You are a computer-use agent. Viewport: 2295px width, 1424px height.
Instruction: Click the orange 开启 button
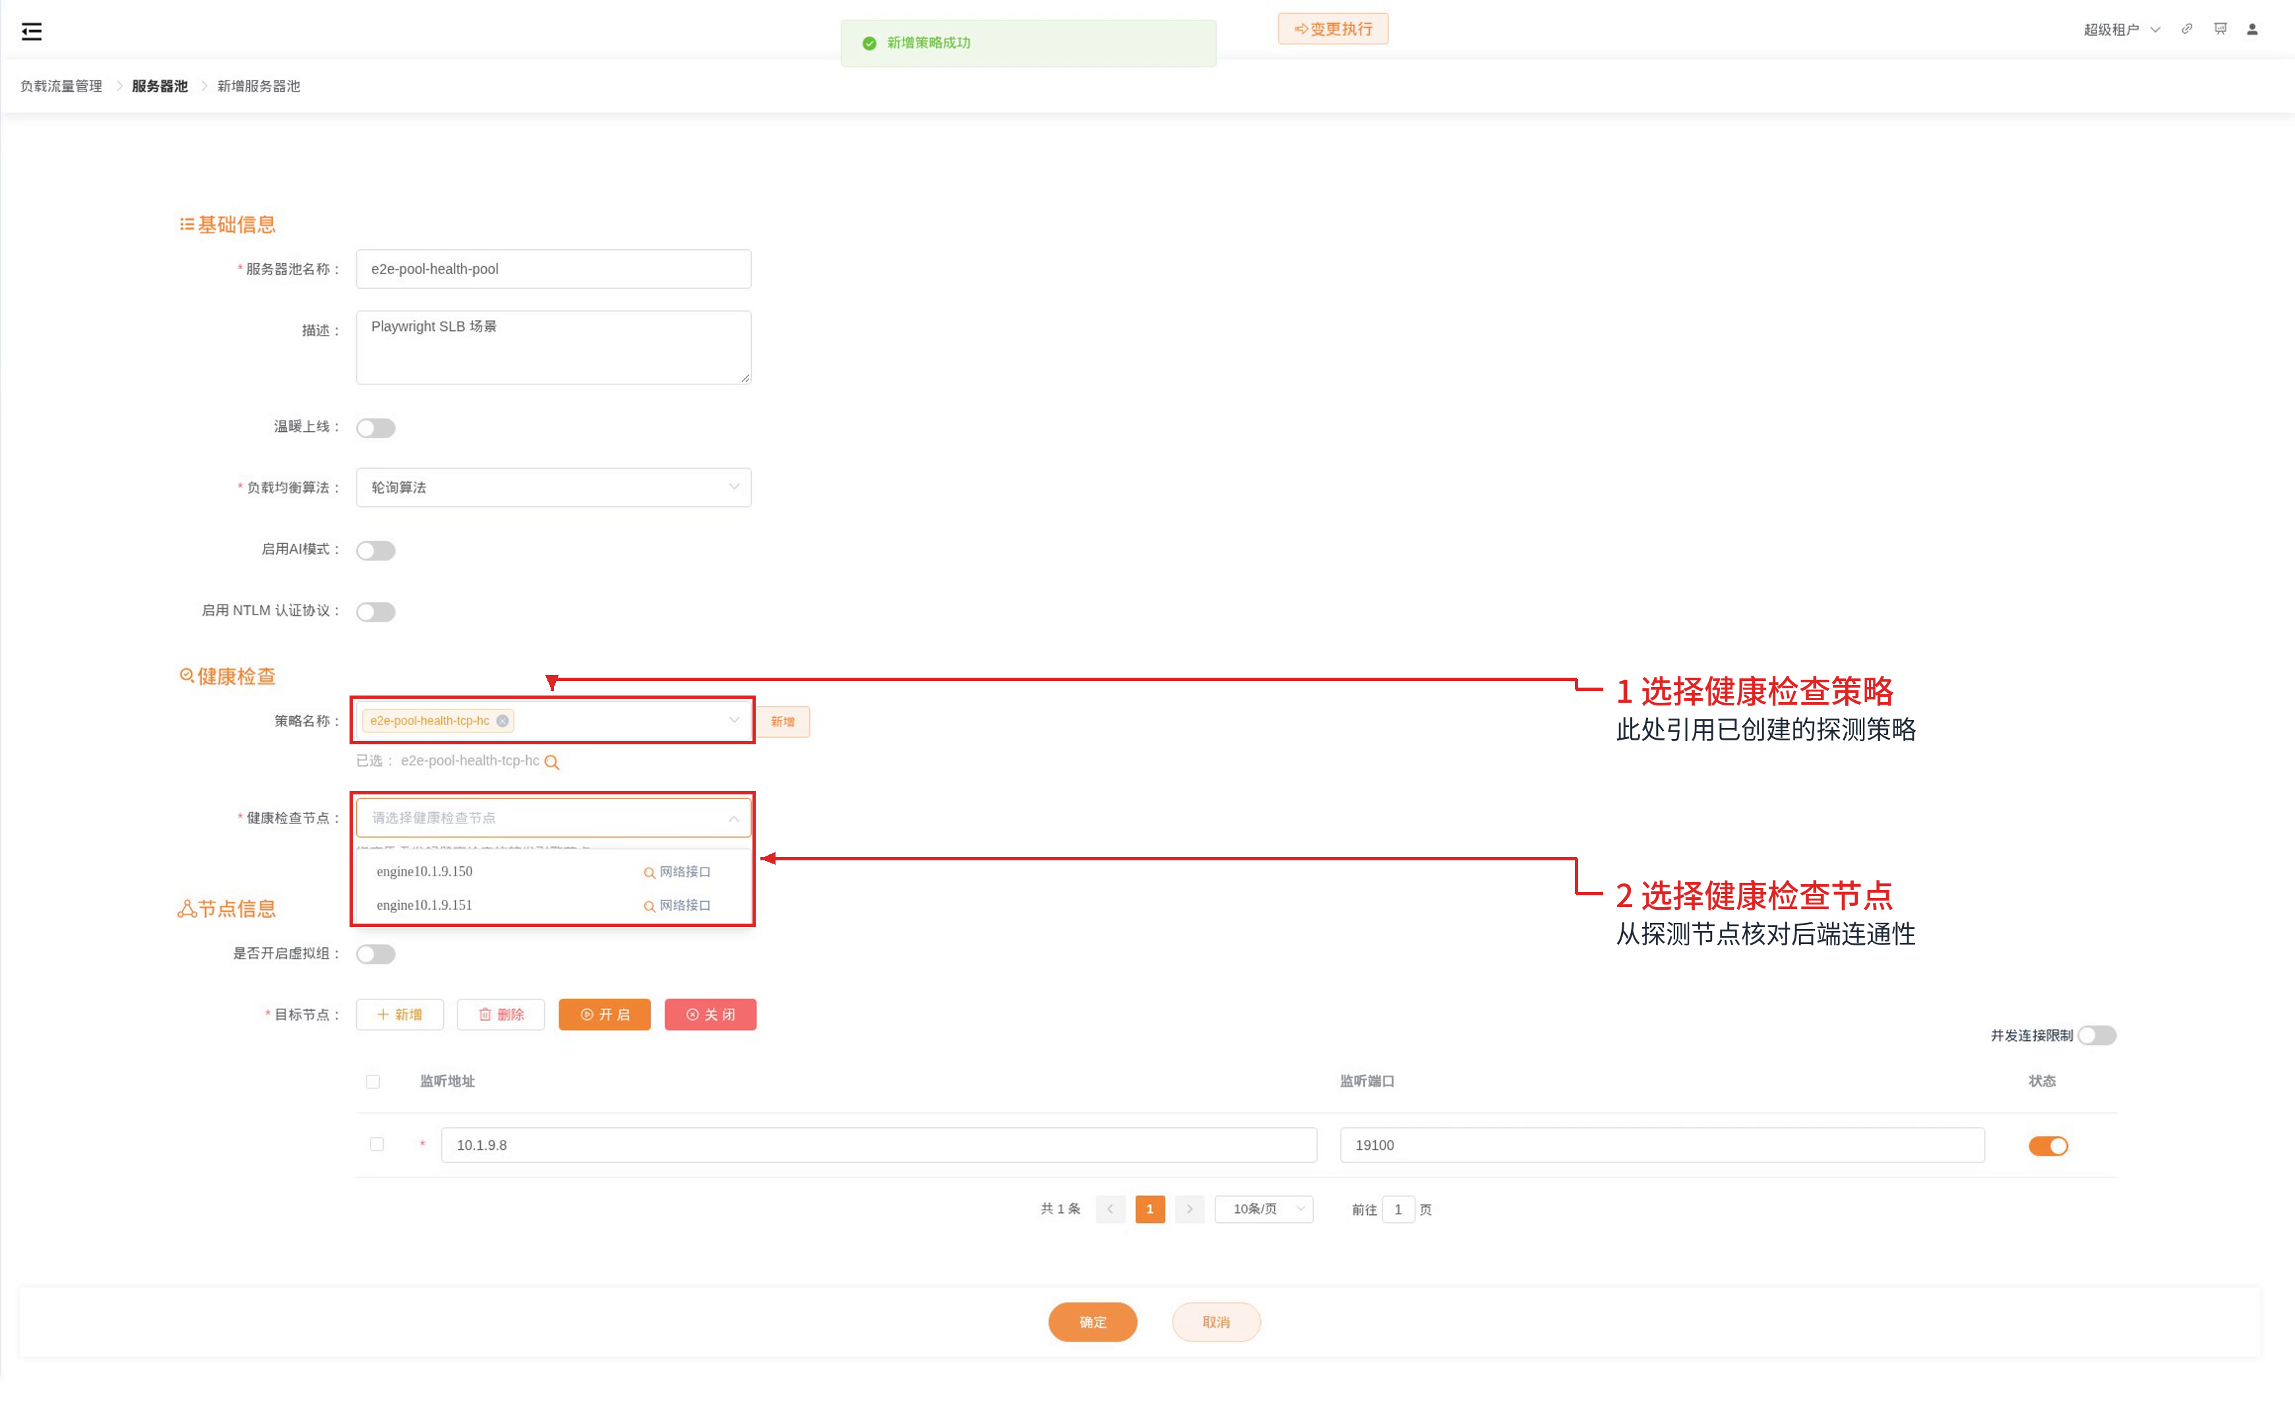[604, 1015]
